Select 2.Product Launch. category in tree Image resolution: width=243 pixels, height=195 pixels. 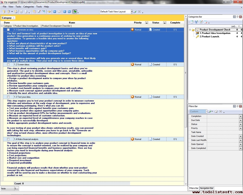point(209,37)
